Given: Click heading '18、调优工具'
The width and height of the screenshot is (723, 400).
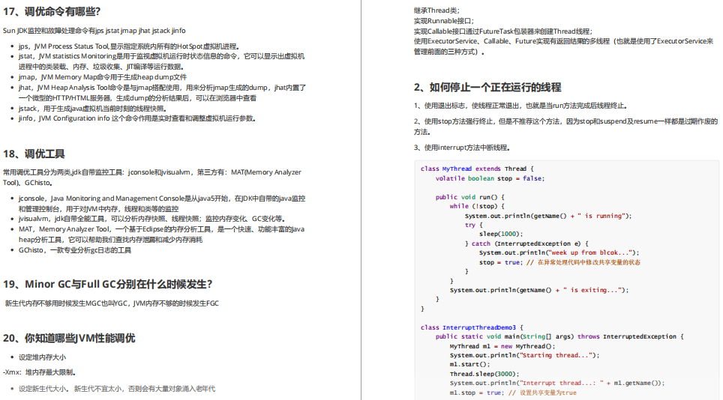Looking at the screenshot, I should pos(34,154).
